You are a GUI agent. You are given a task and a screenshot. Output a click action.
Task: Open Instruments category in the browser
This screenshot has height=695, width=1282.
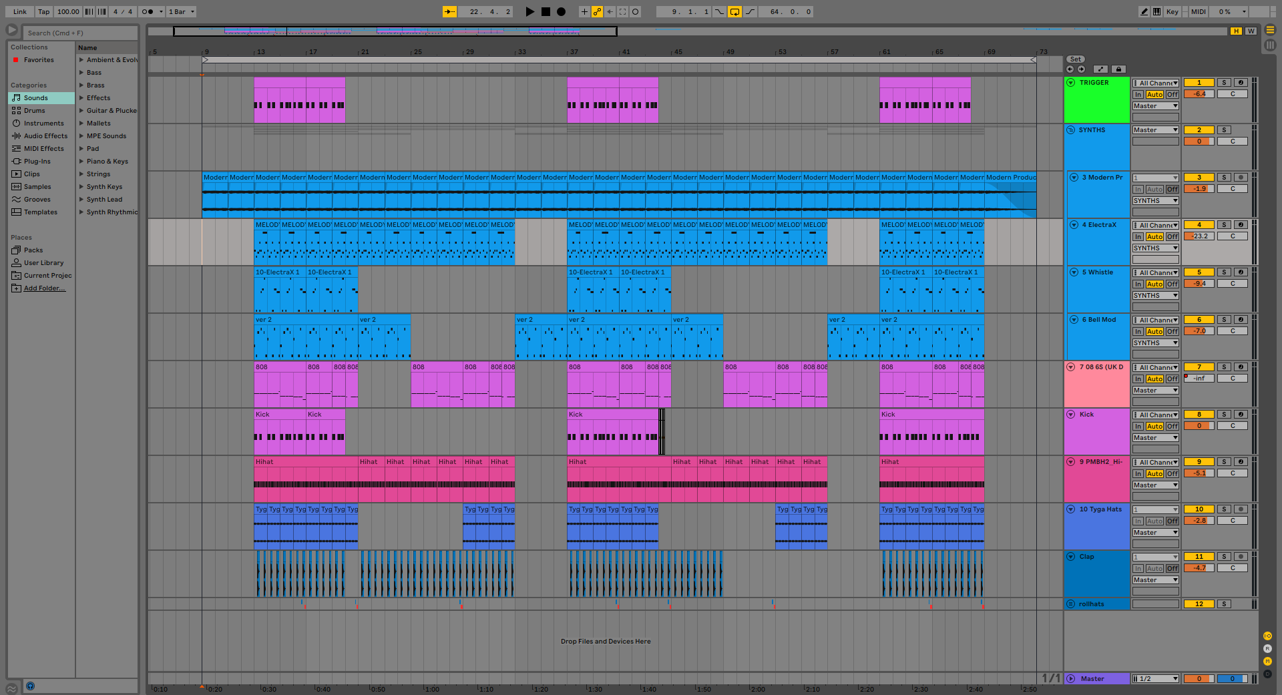pyautogui.click(x=43, y=124)
